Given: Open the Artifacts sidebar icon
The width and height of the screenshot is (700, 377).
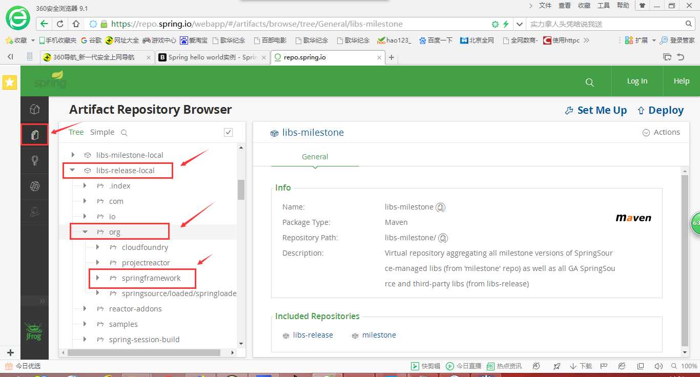Looking at the screenshot, I should pos(34,135).
